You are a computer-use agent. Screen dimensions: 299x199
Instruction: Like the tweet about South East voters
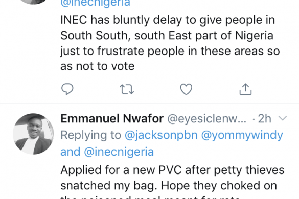point(186,89)
